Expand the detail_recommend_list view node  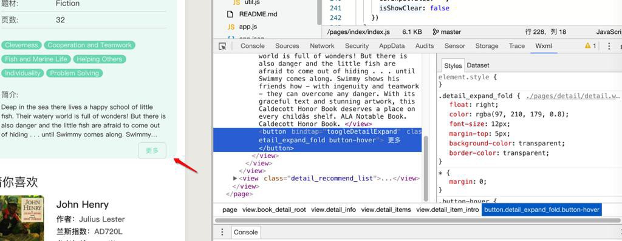[x=235, y=179]
